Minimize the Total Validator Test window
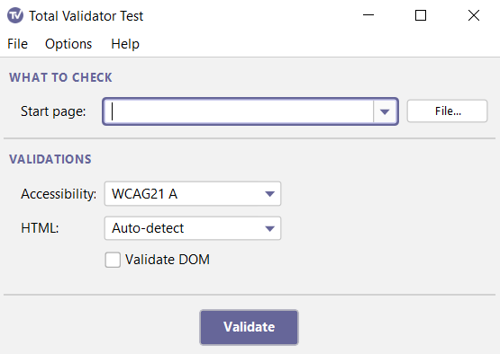The height and width of the screenshot is (354, 500). [368, 15]
